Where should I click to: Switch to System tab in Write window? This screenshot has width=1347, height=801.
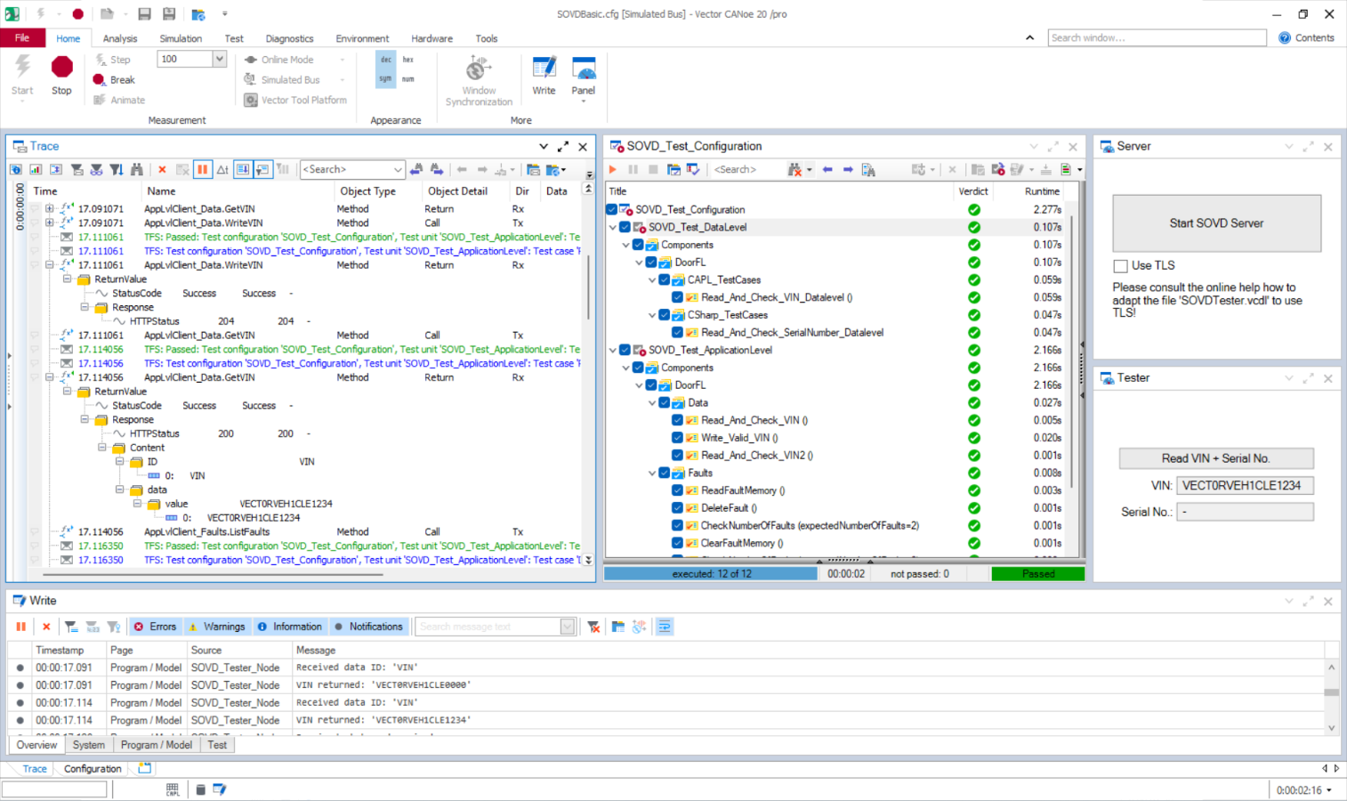(88, 745)
